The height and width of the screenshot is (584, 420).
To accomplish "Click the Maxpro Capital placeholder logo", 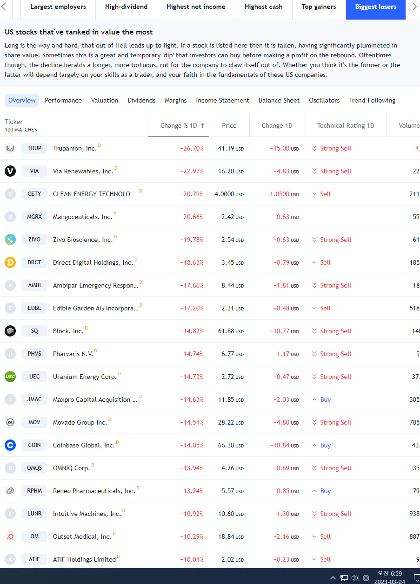I will pos(10,399).
